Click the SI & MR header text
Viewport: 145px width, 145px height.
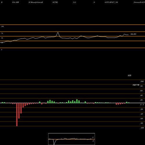click(15, 2)
